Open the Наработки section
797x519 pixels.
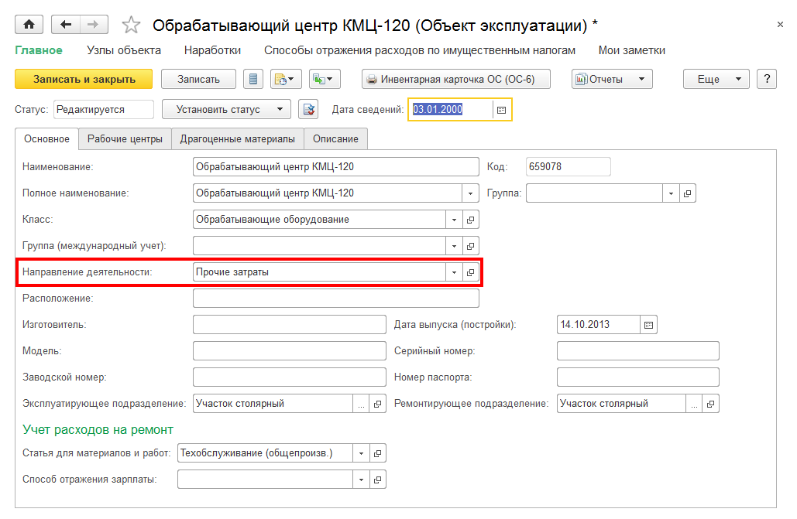click(212, 50)
